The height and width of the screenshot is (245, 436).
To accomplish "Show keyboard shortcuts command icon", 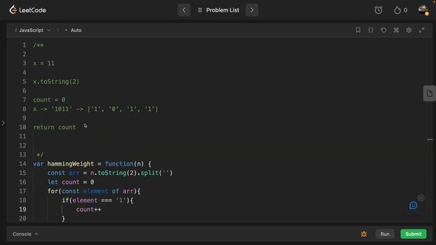I will pyautogui.click(x=396, y=30).
